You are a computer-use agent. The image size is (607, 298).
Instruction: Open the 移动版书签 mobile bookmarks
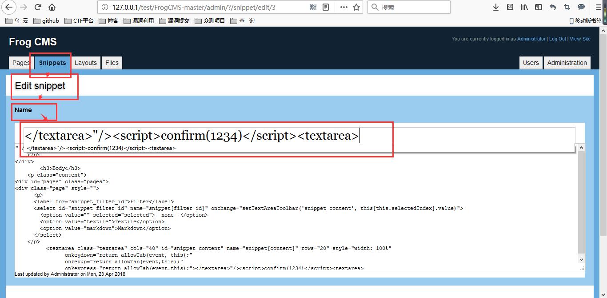tap(585, 21)
